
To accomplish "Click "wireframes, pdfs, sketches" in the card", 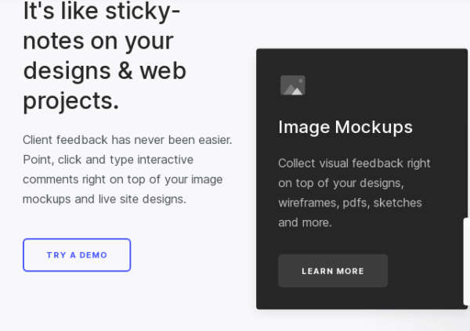I will click(349, 203).
